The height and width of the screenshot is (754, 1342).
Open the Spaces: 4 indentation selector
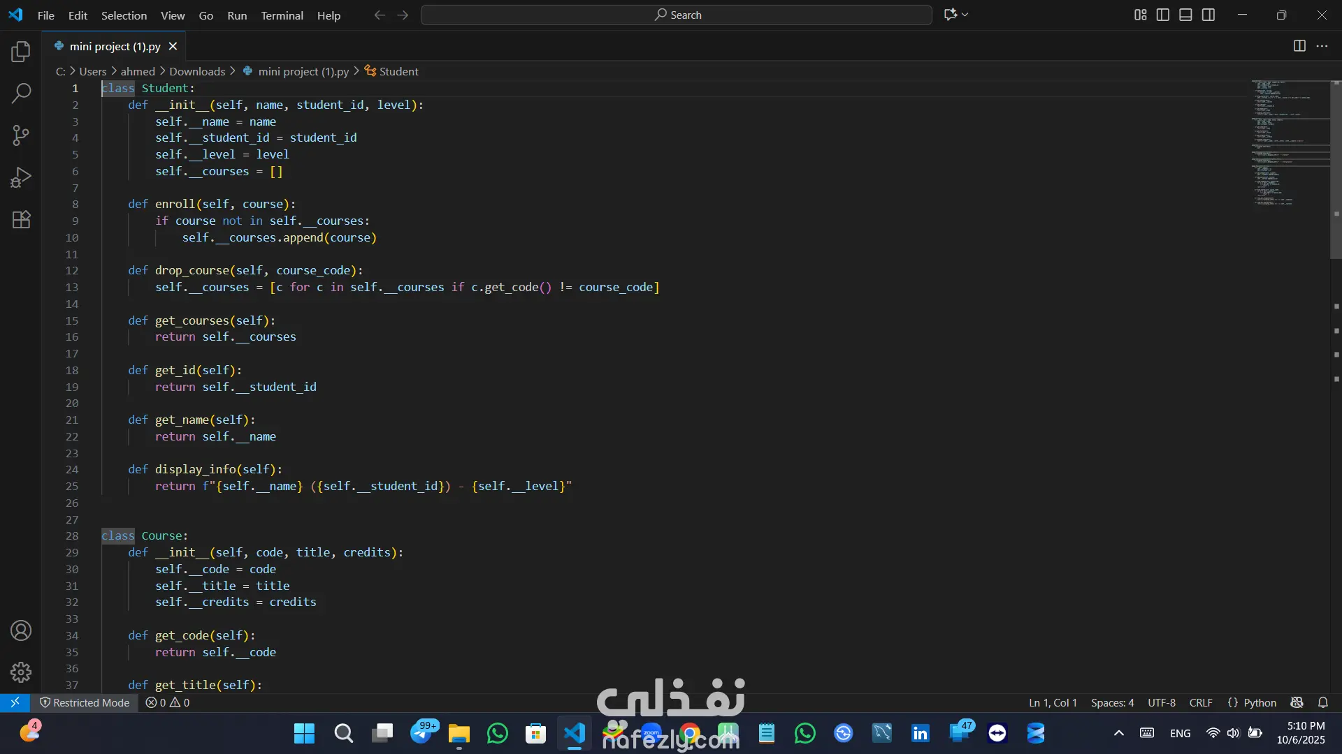point(1112,702)
